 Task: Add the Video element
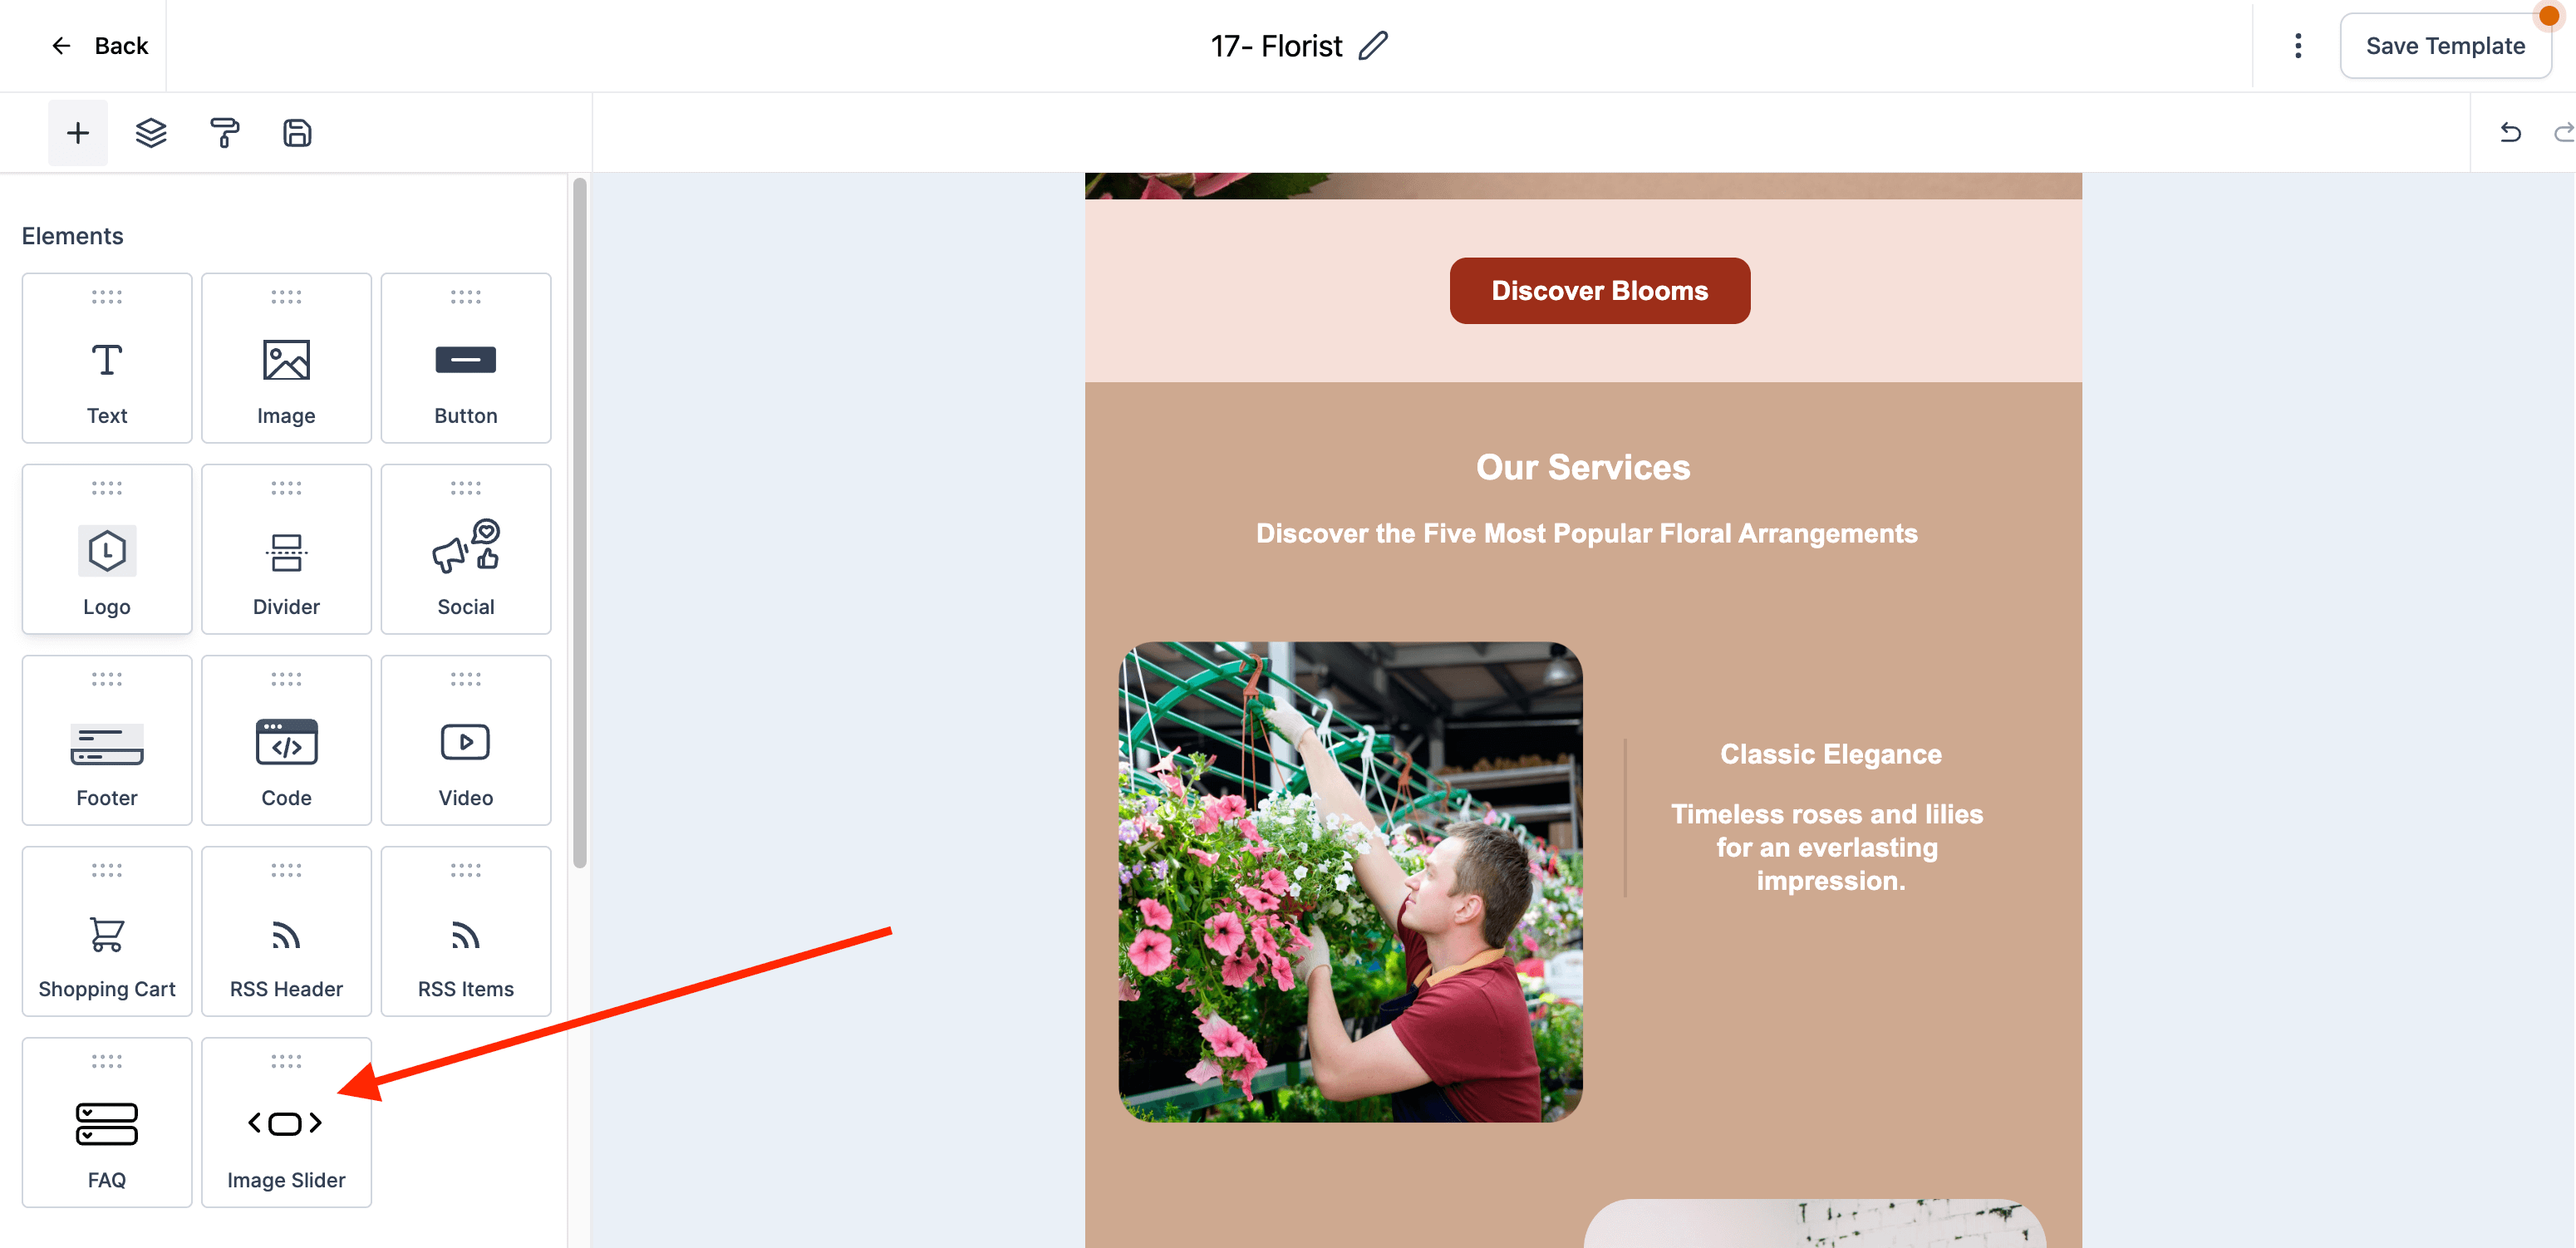(466, 740)
